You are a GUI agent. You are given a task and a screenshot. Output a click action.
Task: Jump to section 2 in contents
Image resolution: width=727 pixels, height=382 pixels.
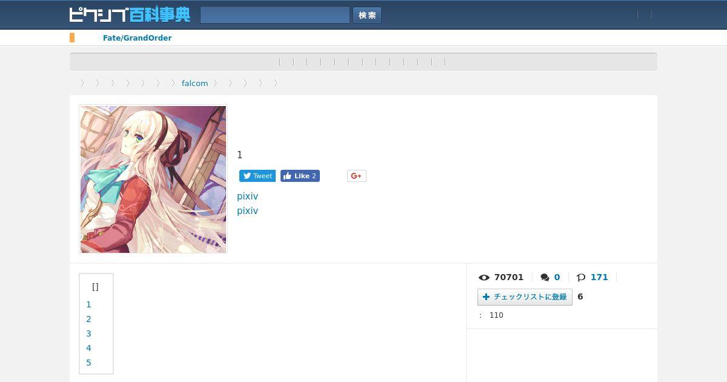click(x=88, y=319)
